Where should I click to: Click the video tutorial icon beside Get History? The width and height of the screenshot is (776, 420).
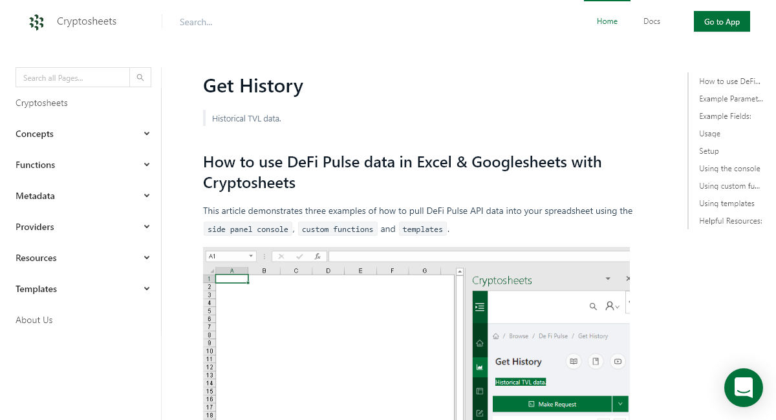(x=618, y=361)
